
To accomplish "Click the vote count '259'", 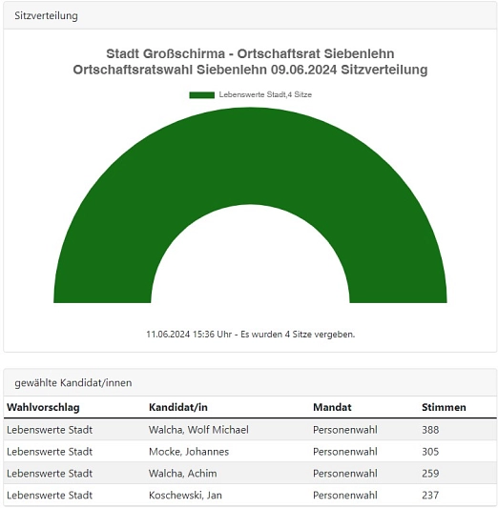I will tap(430, 473).
